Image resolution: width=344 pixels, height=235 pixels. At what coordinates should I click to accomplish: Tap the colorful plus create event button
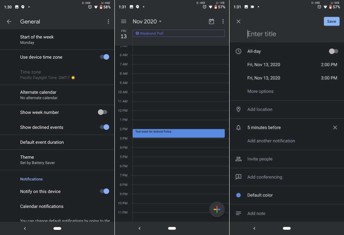[217, 209]
